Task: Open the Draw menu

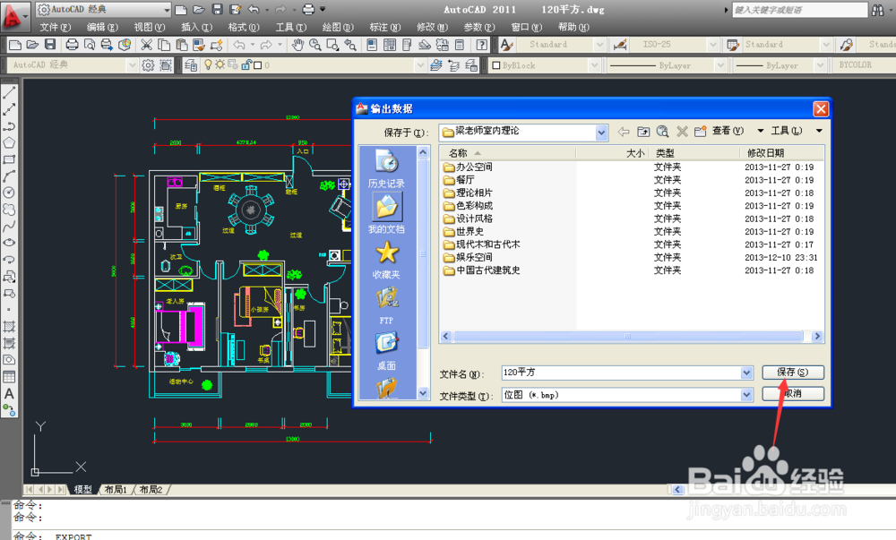Action: 338,27
